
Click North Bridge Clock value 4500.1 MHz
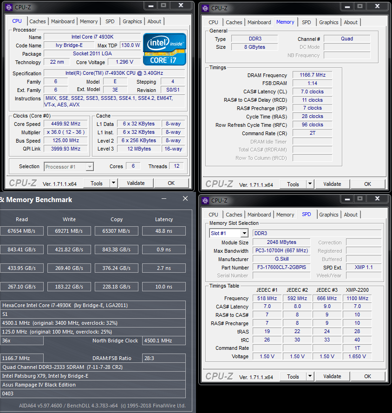click(164, 341)
